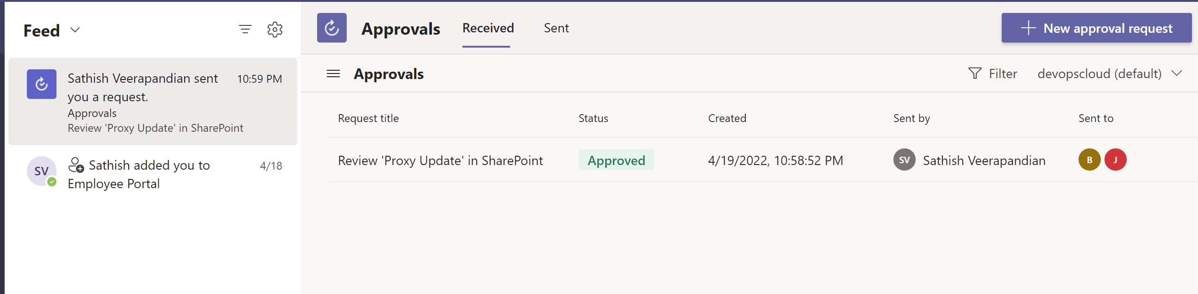Click the Approved status badge
Image resolution: width=1198 pixels, height=294 pixels.
coord(616,161)
